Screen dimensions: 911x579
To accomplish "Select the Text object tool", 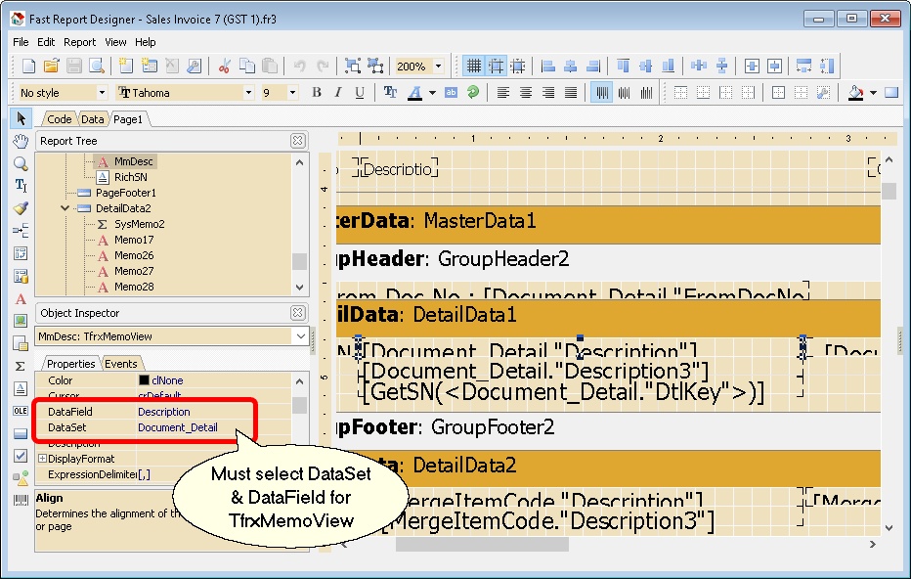I will (x=21, y=186).
